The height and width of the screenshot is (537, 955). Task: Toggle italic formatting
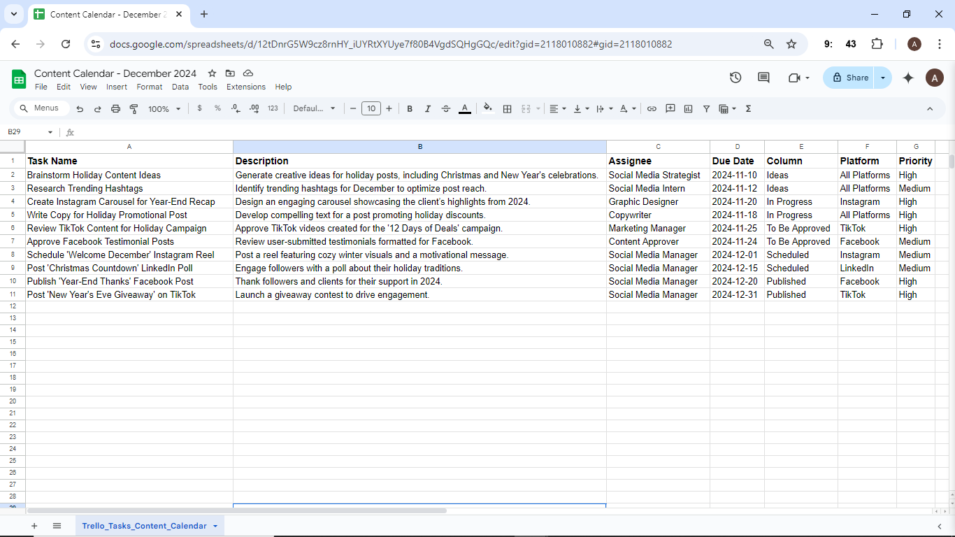(x=428, y=108)
